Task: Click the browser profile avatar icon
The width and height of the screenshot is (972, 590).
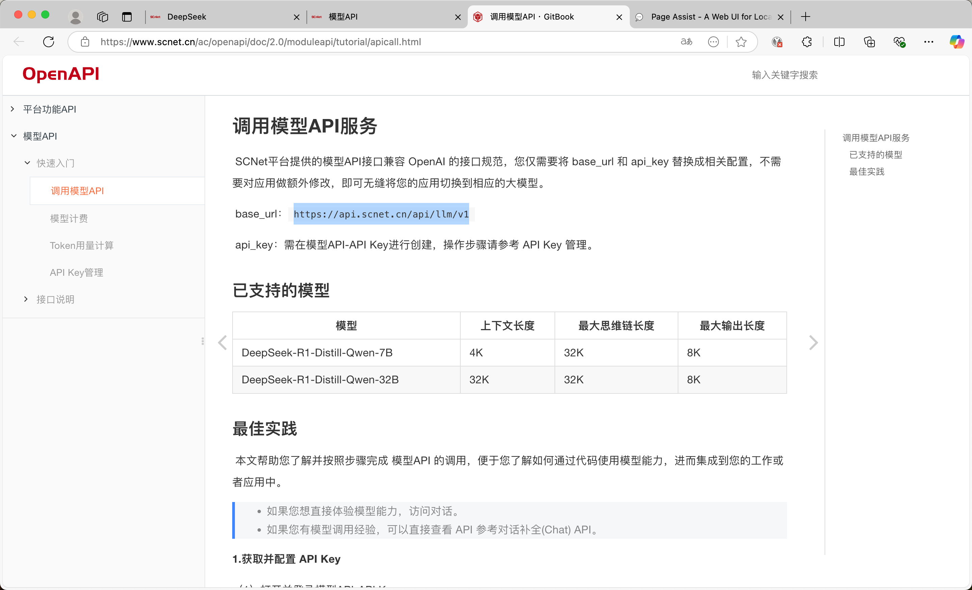Action: coord(75,17)
